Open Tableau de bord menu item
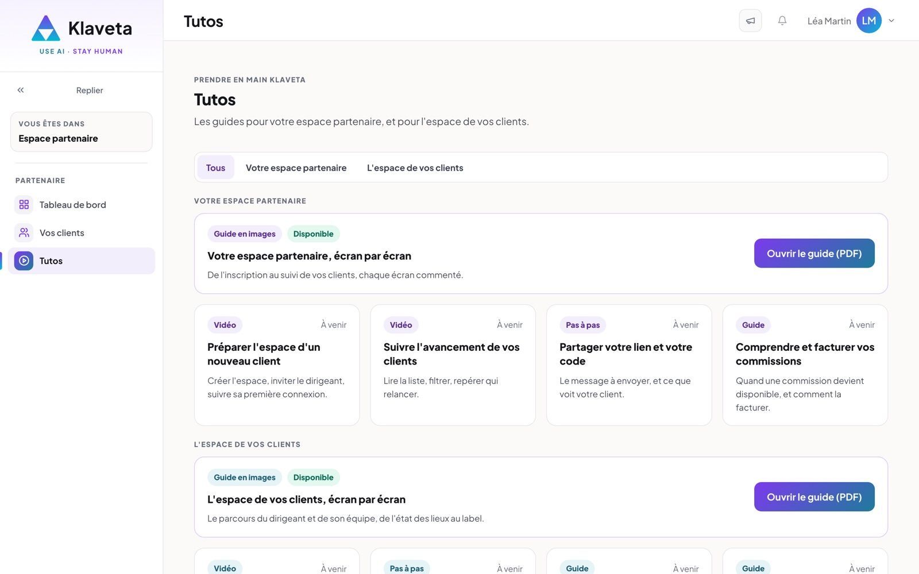Image resolution: width=919 pixels, height=574 pixels. [82, 204]
